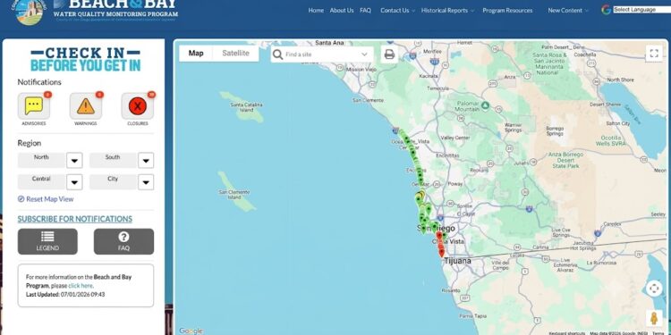This screenshot has width=671, height=335.
Task: Open the Program Resources page
Action: [507, 10]
